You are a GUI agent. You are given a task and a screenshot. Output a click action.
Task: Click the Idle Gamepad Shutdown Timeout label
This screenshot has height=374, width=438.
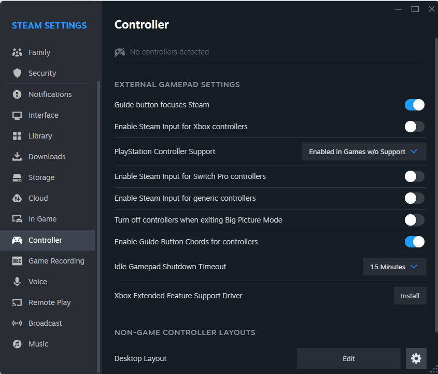click(170, 267)
